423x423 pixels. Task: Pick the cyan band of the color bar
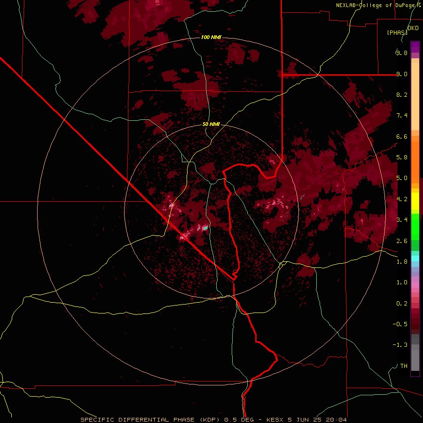point(415,258)
